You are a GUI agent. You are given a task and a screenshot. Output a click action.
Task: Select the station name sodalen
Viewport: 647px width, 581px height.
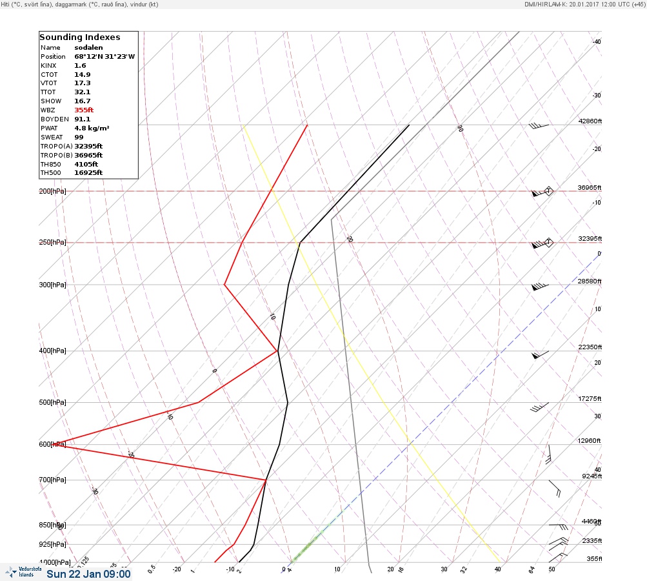click(89, 48)
